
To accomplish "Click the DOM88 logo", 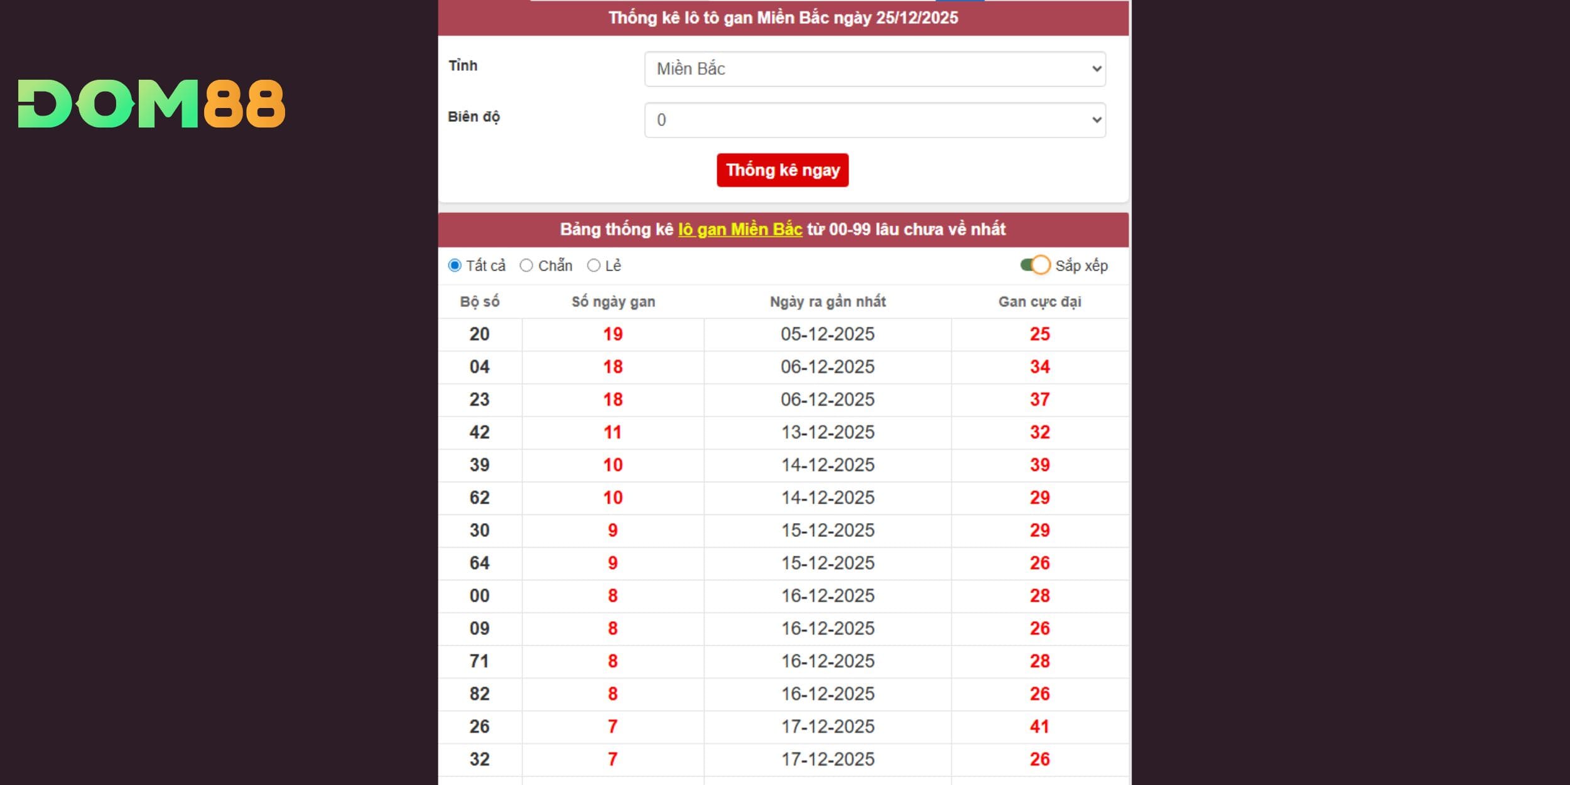I will pyautogui.click(x=151, y=104).
